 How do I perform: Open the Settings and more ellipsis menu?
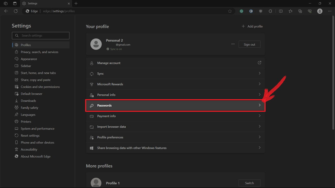(330, 11)
